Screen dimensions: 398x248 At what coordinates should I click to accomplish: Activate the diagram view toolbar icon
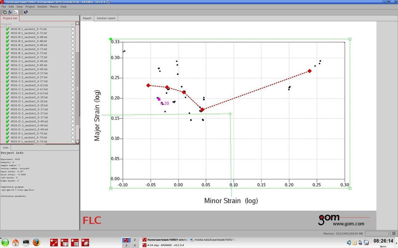(16, 12)
